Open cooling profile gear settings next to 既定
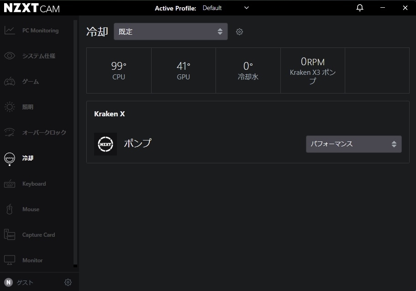 click(x=239, y=32)
